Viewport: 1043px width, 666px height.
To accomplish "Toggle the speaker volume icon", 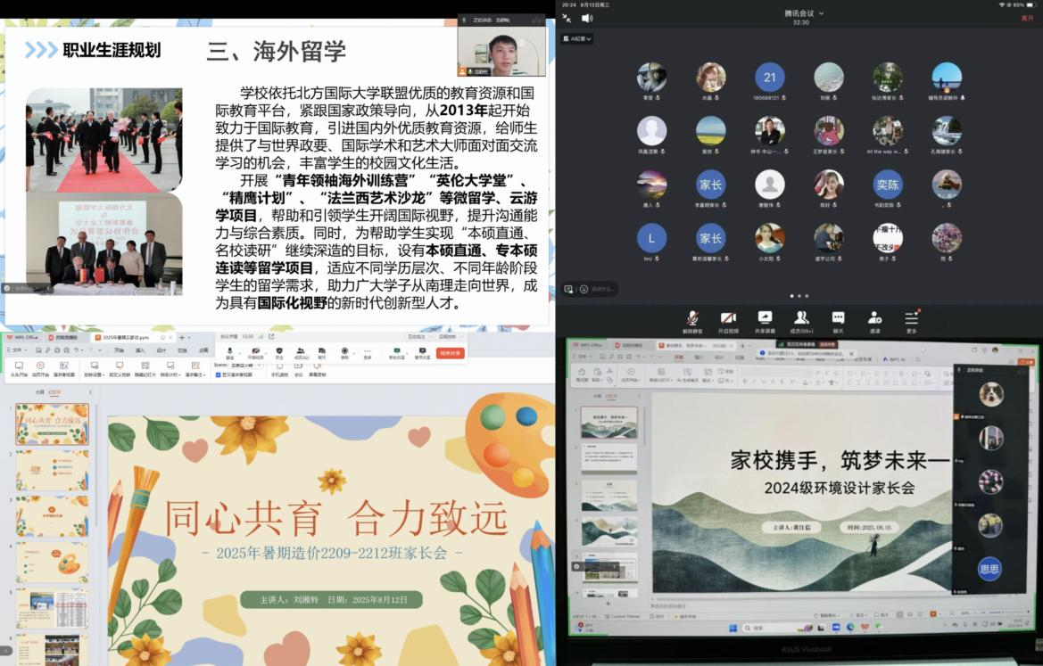I will pyautogui.click(x=587, y=18).
